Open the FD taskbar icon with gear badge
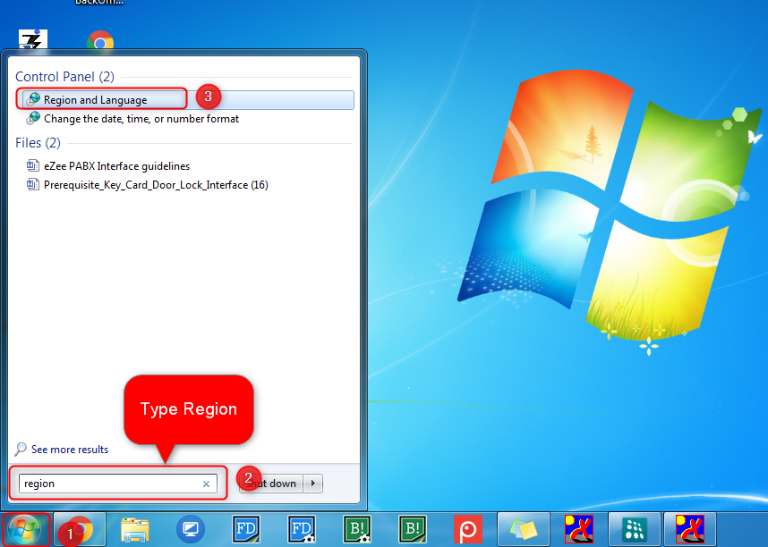The height and width of the screenshot is (547, 768). pyautogui.click(x=302, y=529)
